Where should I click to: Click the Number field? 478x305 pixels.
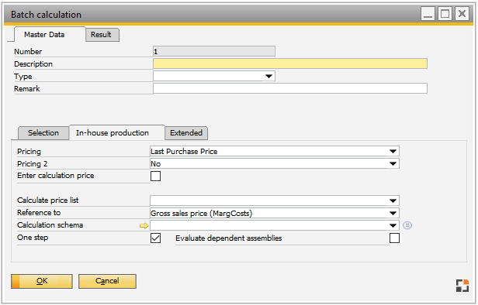(214, 51)
